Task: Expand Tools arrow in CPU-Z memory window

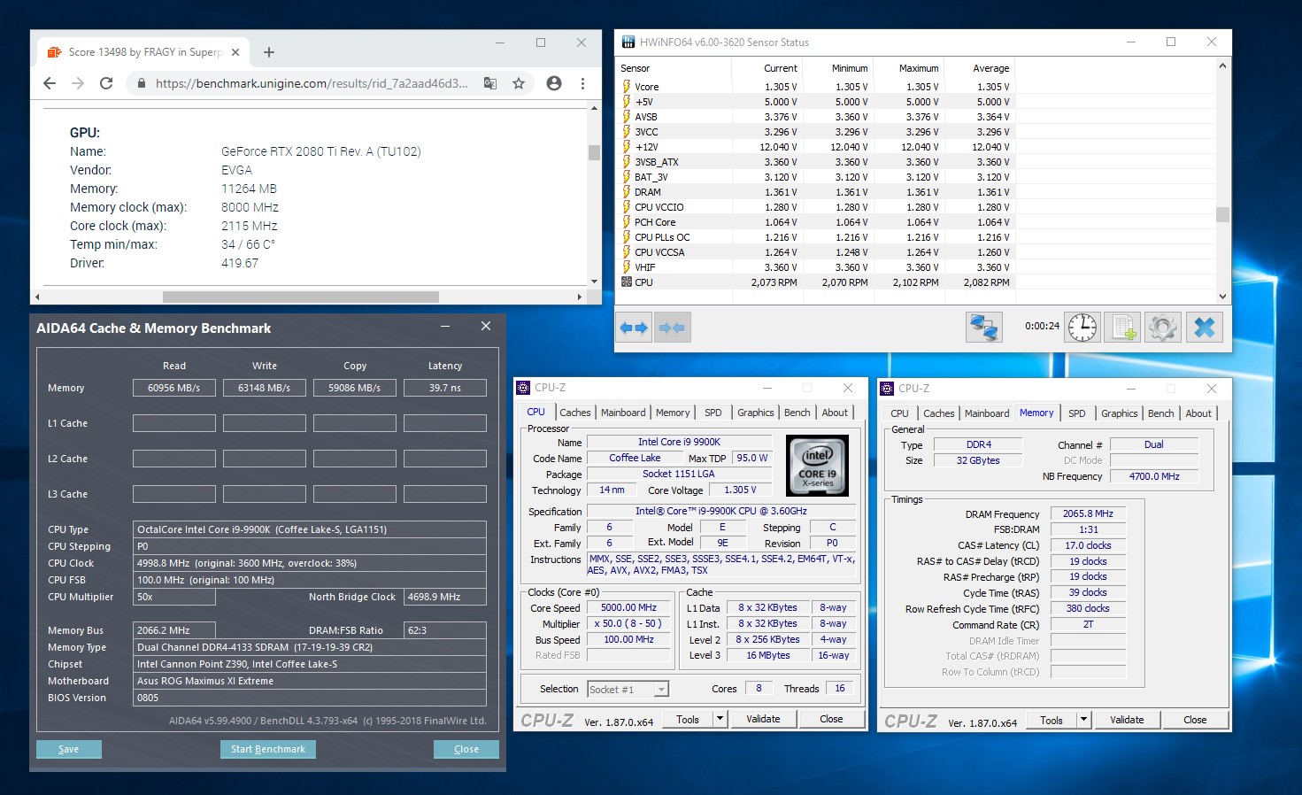Action: (x=1083, y=720)
